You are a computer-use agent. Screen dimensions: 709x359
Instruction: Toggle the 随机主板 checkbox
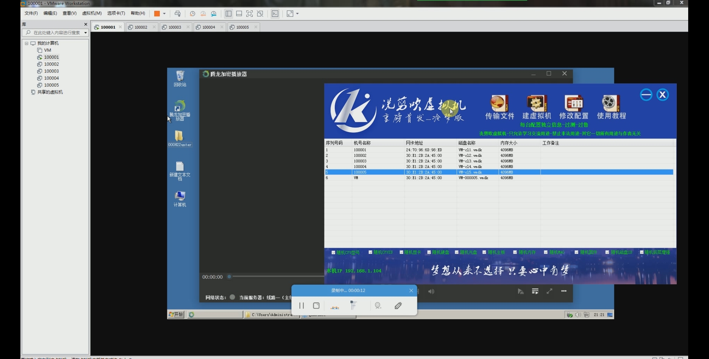tap(485, 252)
